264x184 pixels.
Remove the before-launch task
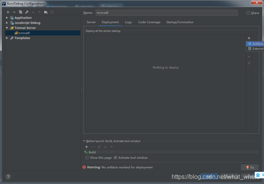(x=93, y=147)
